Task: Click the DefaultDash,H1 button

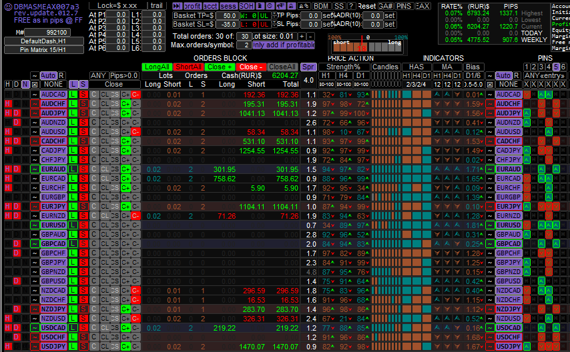Action: [x=43, y=41]
